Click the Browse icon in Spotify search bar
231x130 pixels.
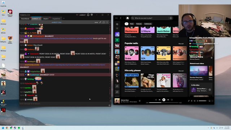171,18
